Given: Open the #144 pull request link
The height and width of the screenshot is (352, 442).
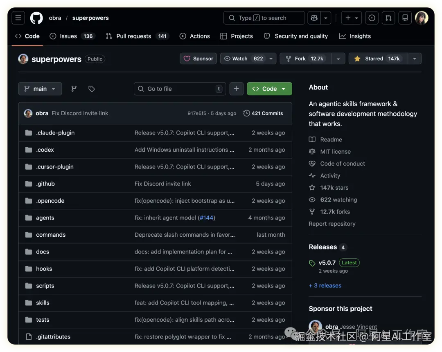Looking at the screenshot, I should [206, 217].
